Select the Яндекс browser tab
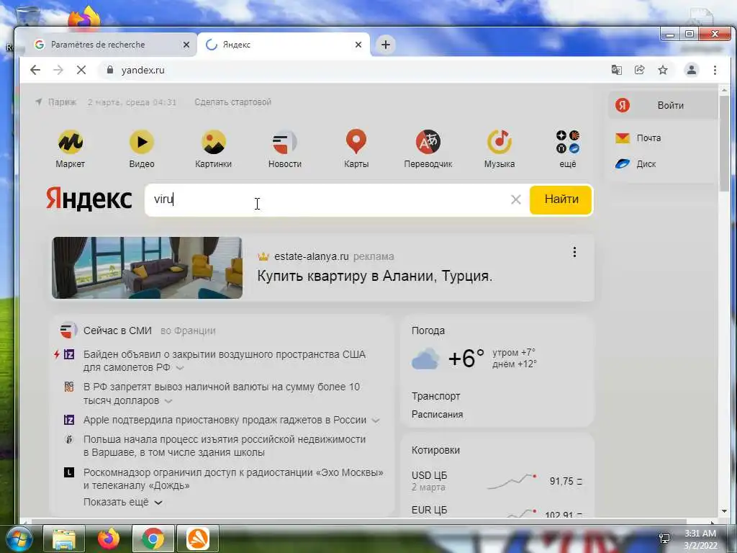The height and width of the screenshot is (553, 737). click(x=282, y=45)
